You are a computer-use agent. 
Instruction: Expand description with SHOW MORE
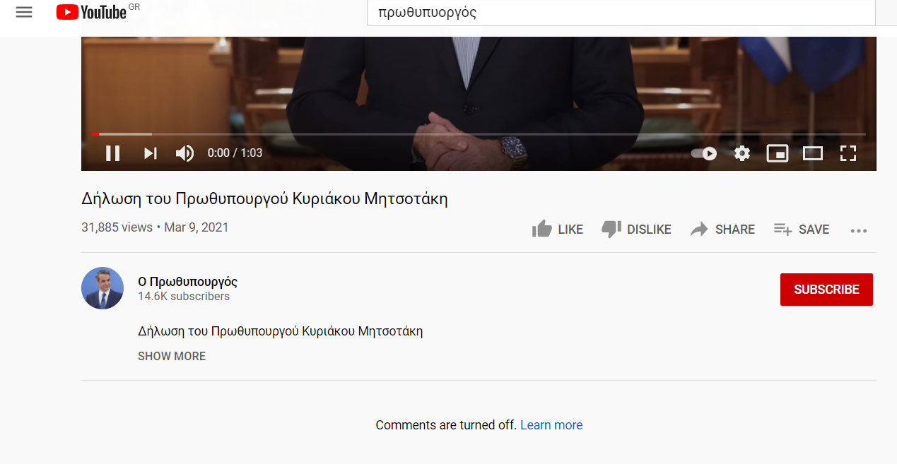pyautogui.click(x=172, y=356)
